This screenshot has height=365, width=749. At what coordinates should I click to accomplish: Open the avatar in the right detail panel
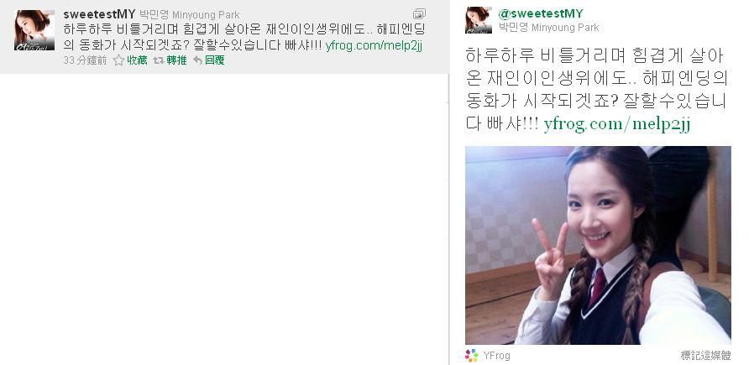pos(479,20)
